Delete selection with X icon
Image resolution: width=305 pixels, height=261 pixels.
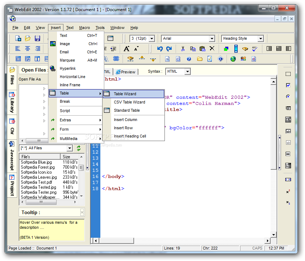[x=212, y=48]
